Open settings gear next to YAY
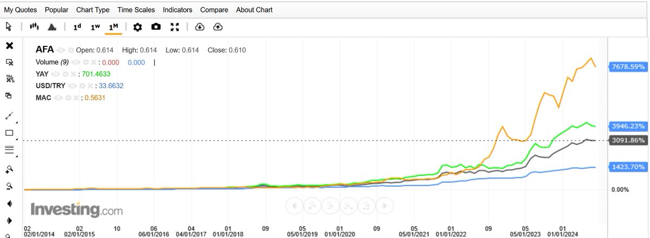 coord(66,74)
